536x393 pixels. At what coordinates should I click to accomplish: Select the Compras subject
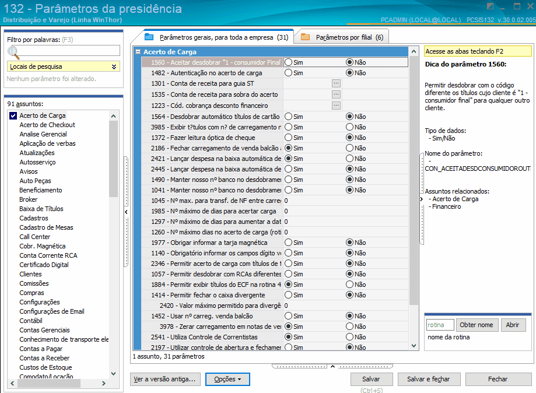(32, 293)
